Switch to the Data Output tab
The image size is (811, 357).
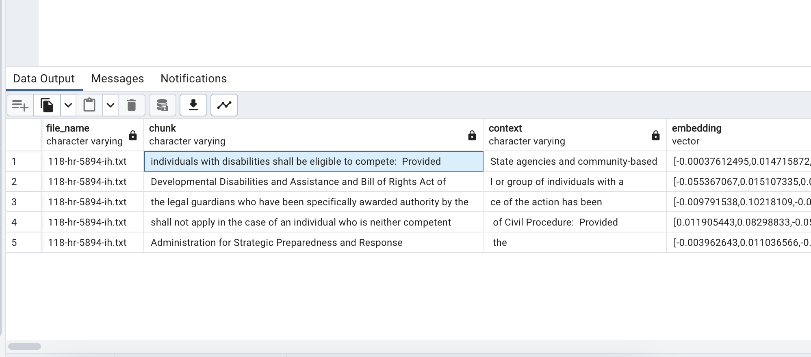(x=44, y=79)
